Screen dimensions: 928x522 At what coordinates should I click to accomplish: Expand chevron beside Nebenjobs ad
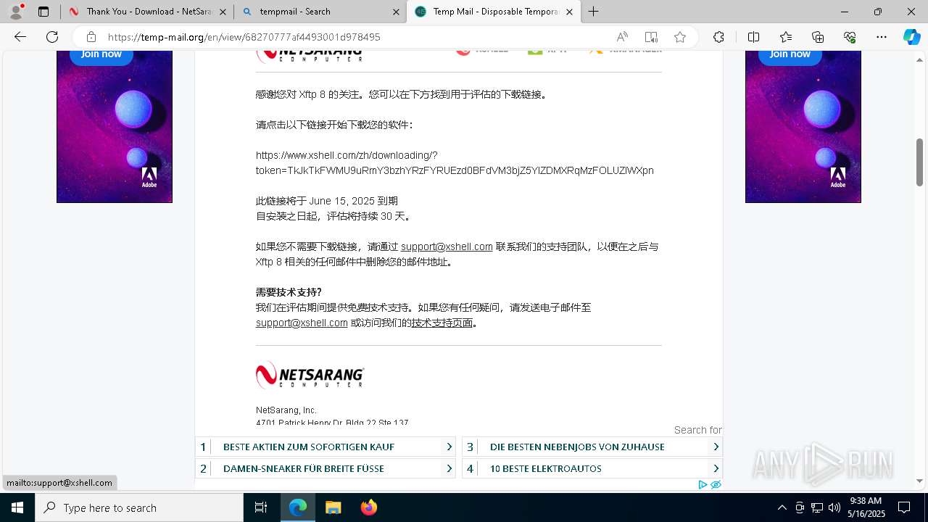click(x=716, y=447)
